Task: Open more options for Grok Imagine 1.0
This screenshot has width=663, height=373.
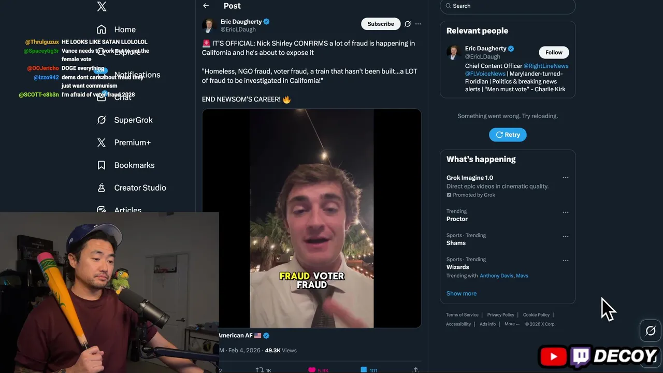Action: coord(566,178)
